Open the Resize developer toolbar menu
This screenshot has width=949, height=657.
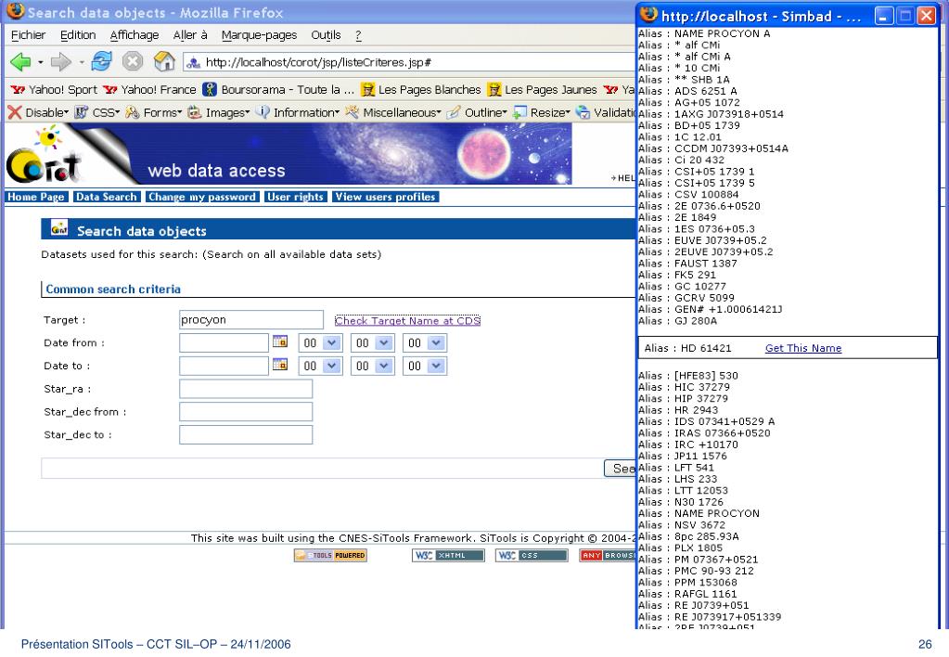(542, 112)
